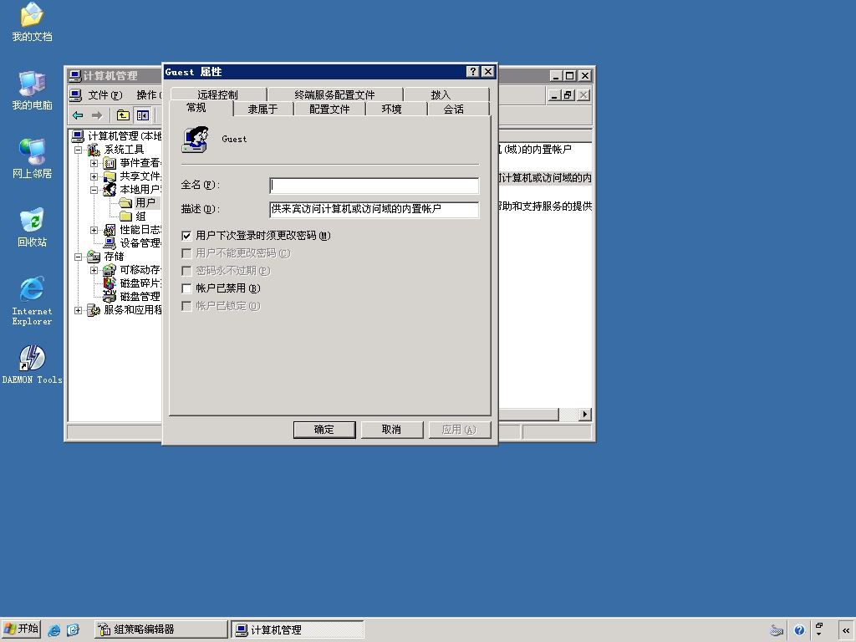Click Internet Explorer quick launch icon on taskbar

(54, 630)
